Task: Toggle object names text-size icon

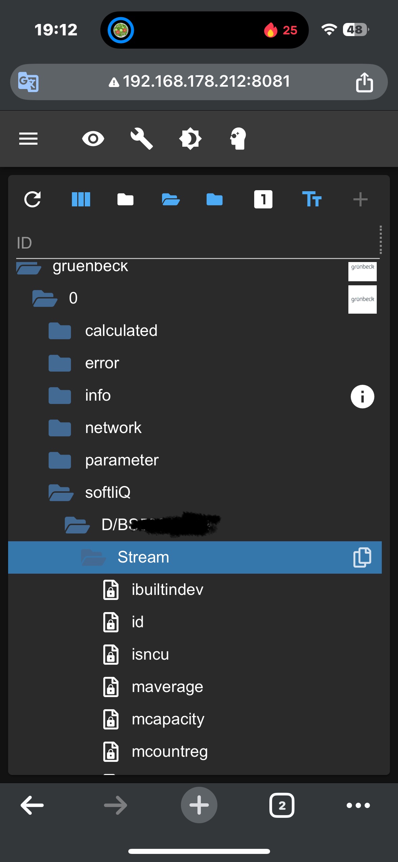Action: (312, 199)
